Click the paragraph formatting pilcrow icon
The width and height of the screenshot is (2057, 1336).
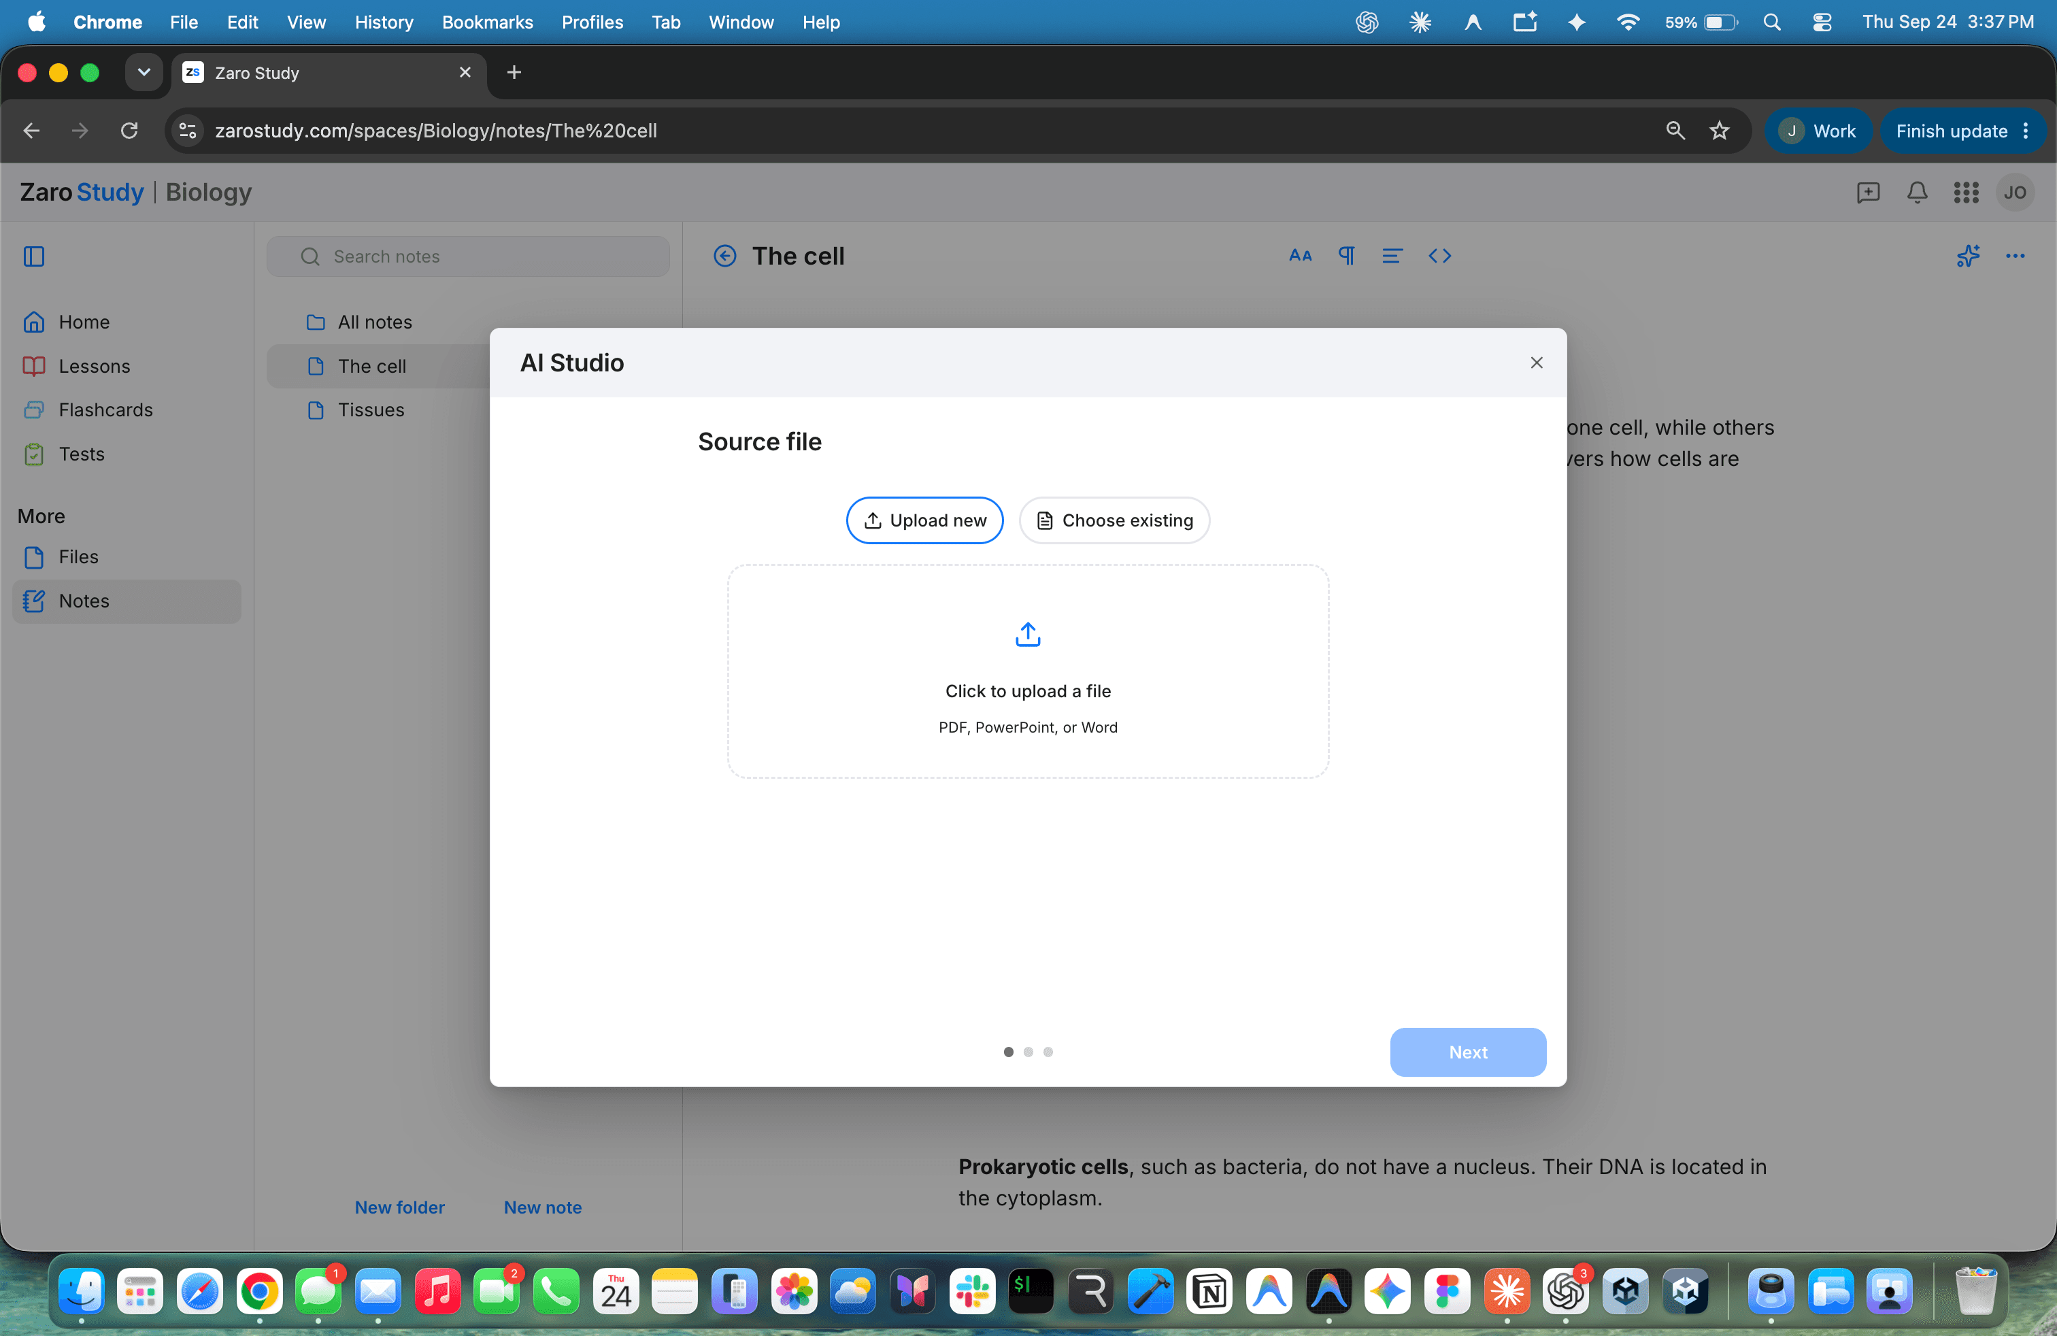click(1347, 256)
